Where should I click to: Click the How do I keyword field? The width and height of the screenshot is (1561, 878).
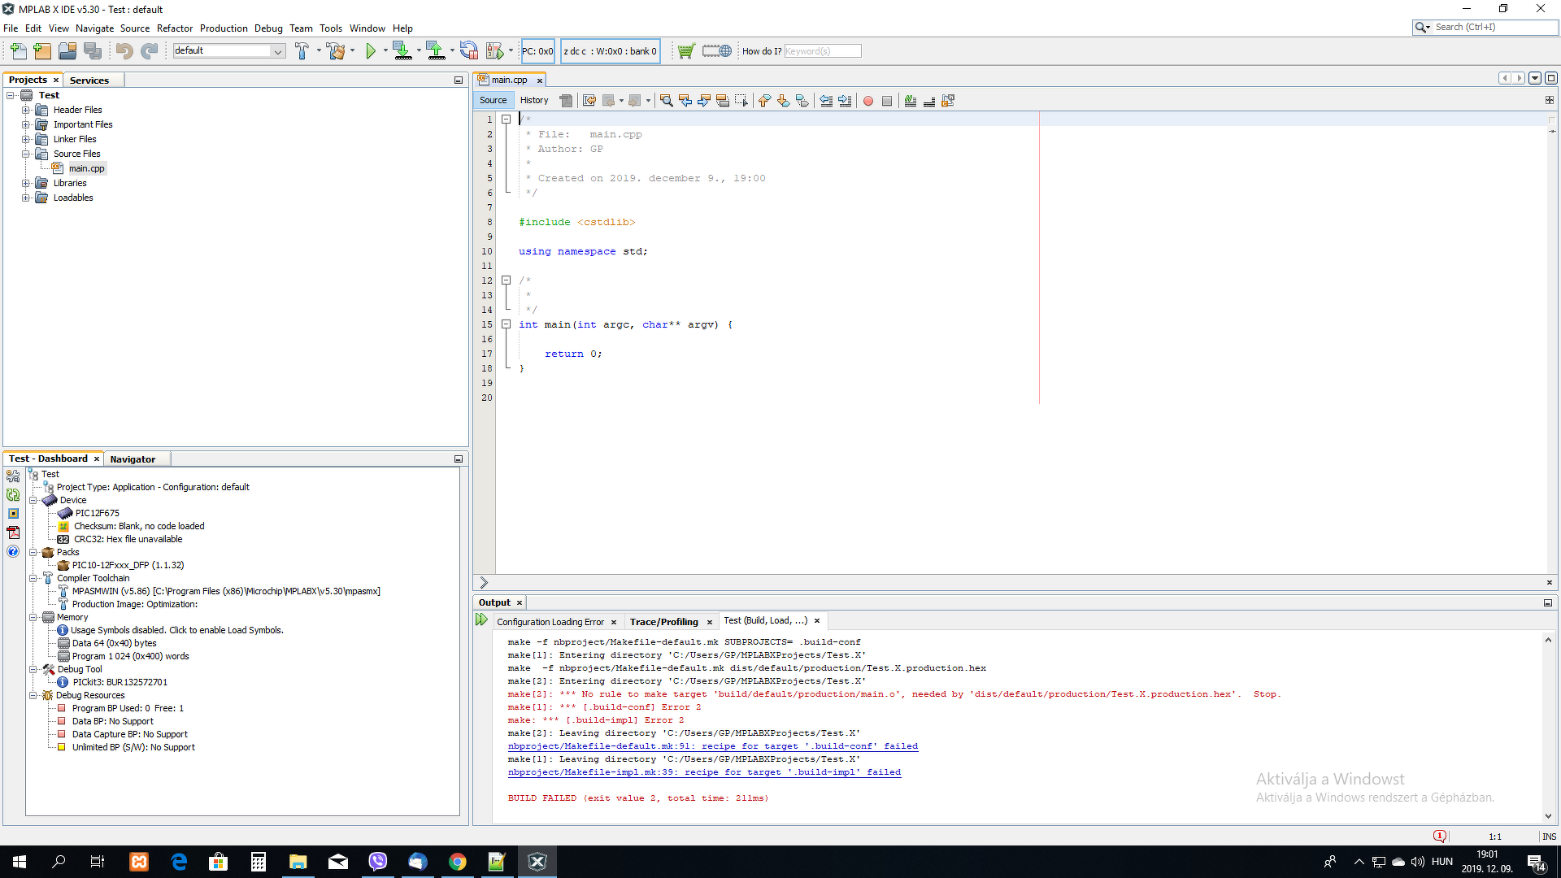[822, 51]
